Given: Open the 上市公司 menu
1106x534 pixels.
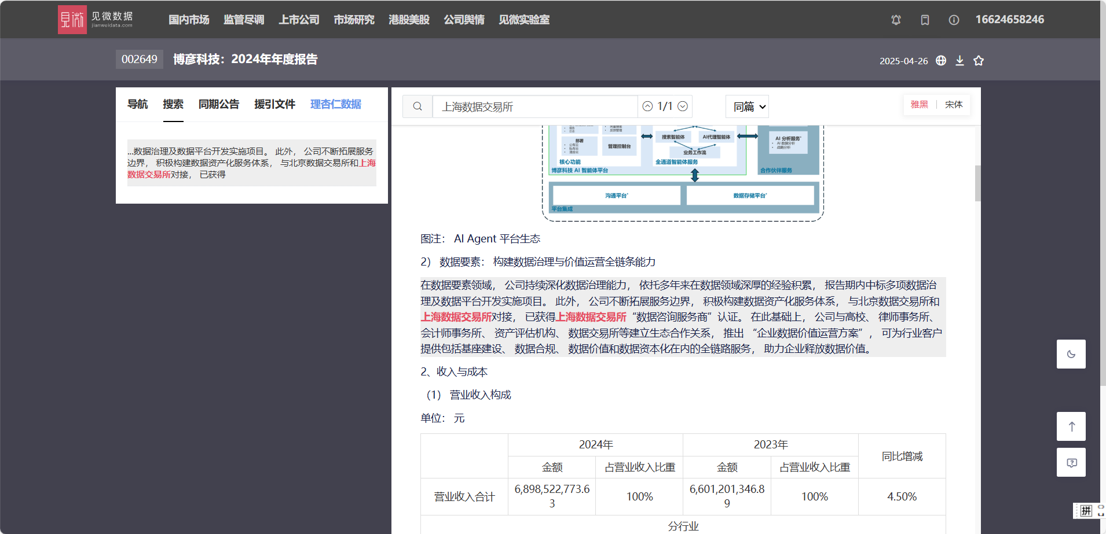Looking at the screenshot, I should click(x=299, y=20).
